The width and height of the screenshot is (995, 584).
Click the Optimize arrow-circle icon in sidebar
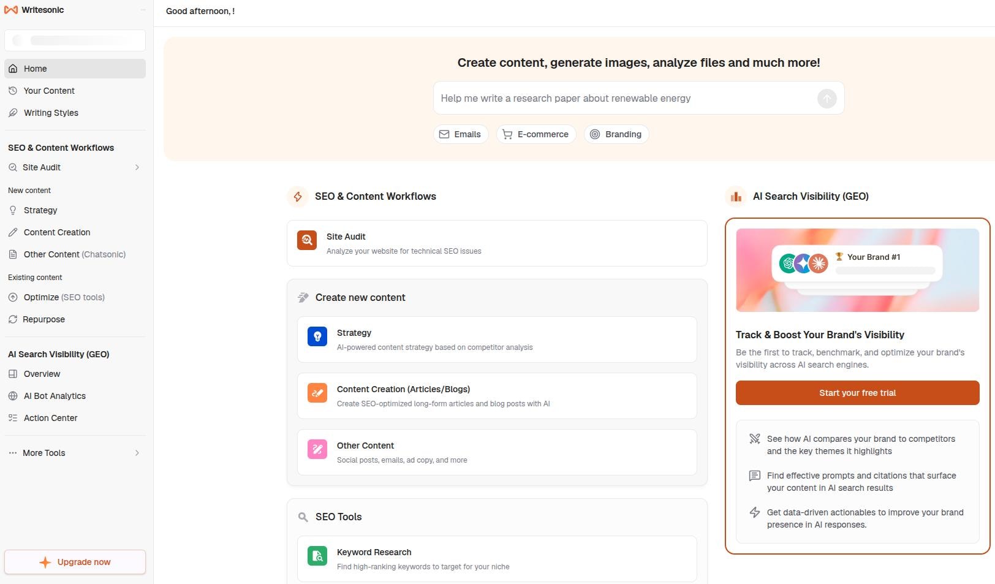click(13, 297)
